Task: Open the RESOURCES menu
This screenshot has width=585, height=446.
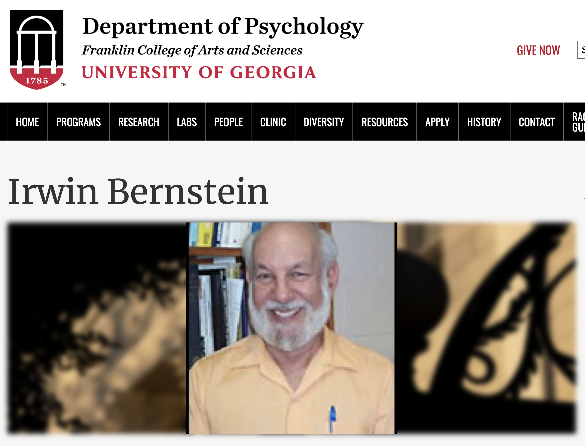Action: [x=385, y=122]
